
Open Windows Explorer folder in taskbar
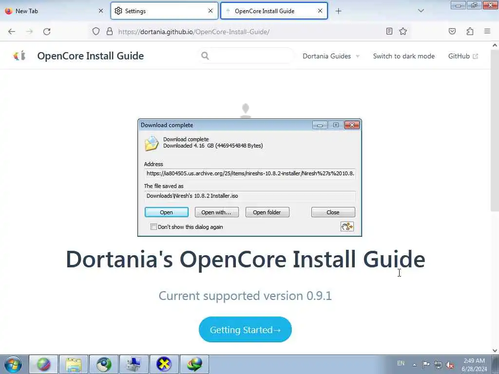click(74, 364)
